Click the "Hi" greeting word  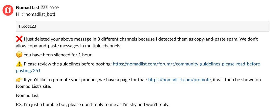pos(18,14)
